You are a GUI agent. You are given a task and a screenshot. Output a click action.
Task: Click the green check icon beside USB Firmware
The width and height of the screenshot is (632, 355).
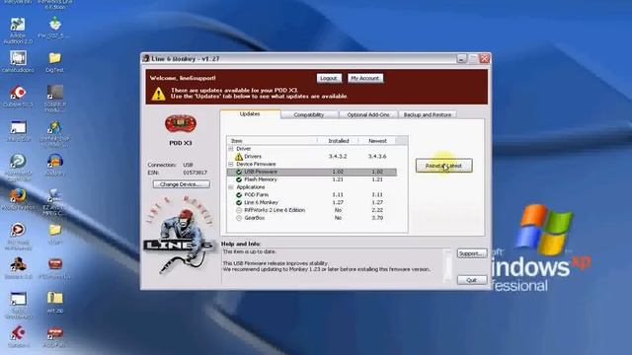(x=239, y=172)
